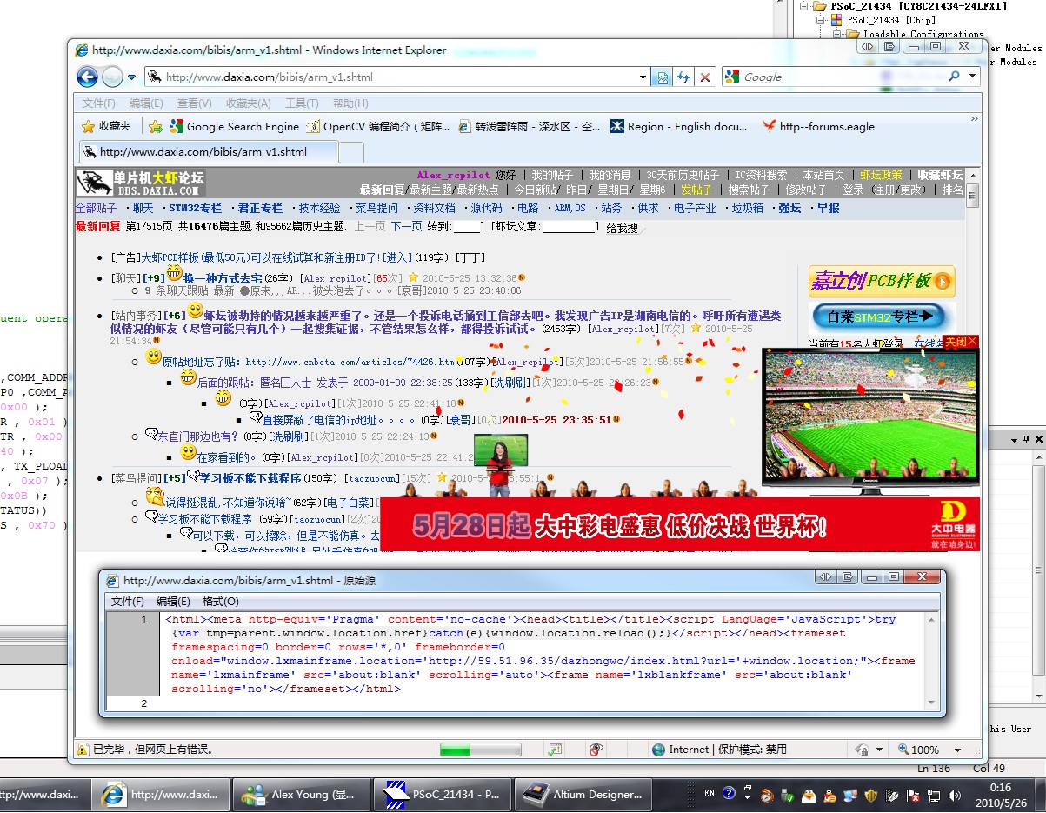This screenshot has height=813, width=1046.
Task: Click the compatibility view icon in address bar
Action: [663, 77]
